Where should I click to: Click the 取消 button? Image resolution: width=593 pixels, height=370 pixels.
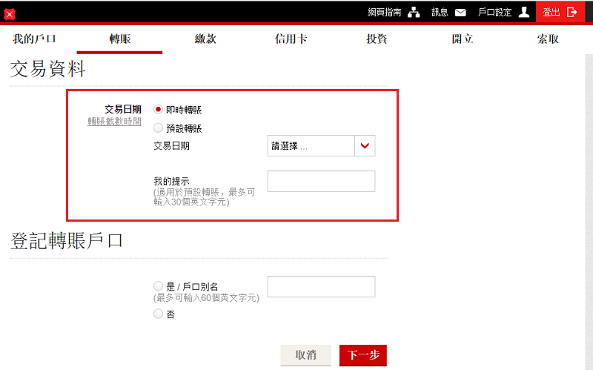click(x=305, y=355)
